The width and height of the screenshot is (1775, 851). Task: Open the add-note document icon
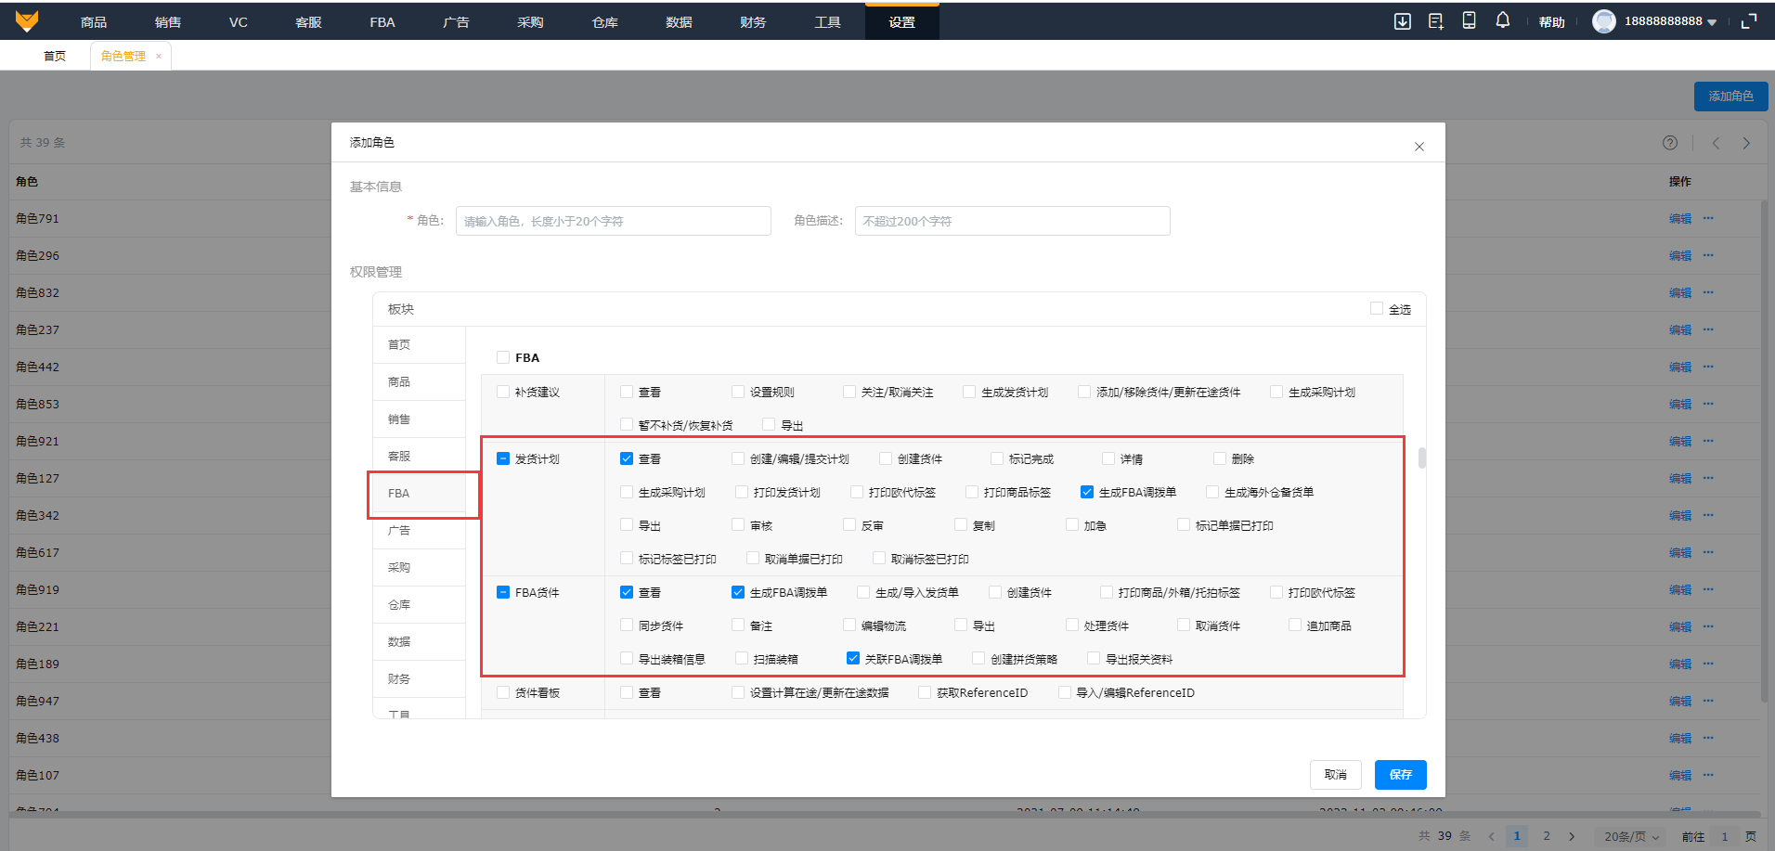[x=1435, y=21]
